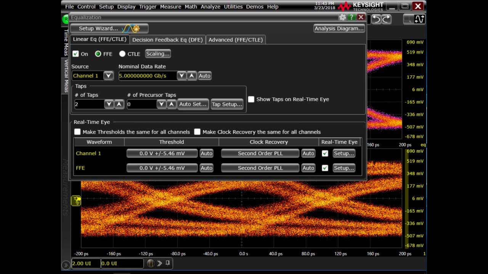
Task: Click the # of Taps input field
Action: pos(89,104)
